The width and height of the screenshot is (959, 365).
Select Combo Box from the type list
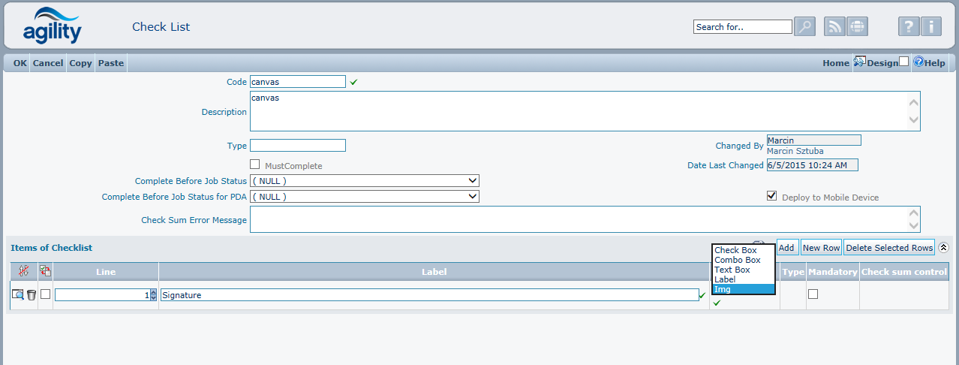point(737,260)
